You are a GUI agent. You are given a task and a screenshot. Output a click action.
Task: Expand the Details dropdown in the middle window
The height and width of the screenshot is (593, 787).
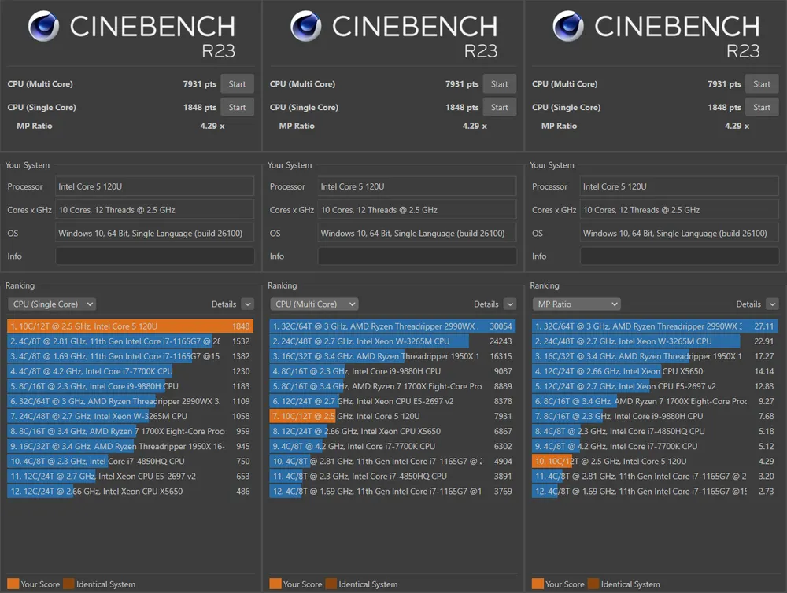point(494,304)
